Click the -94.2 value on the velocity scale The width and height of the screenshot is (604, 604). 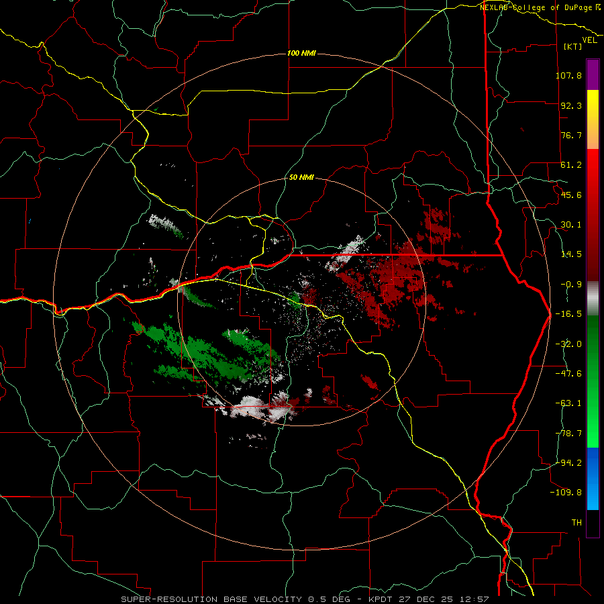coord(568,463)
